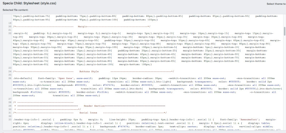The height and width of the screenshot is (133, 286).
Task: Click line number 24 in the gutter
Action: (10, 72)
